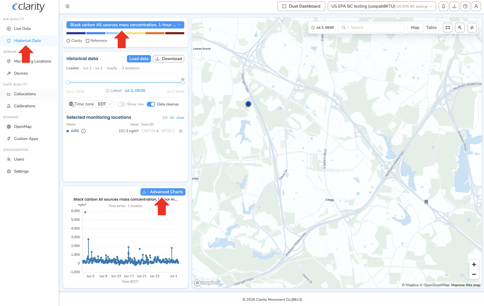Screen dimensions: 484x306
Task: Open Custom Apps page
Action: [x=29, y=138]
